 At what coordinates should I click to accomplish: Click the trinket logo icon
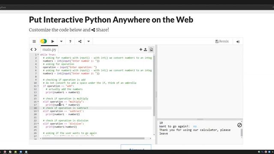point(44,41)
